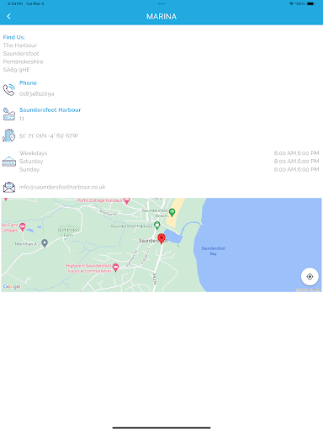Tap the building location coordinates icon

click(x=9, y=136)
